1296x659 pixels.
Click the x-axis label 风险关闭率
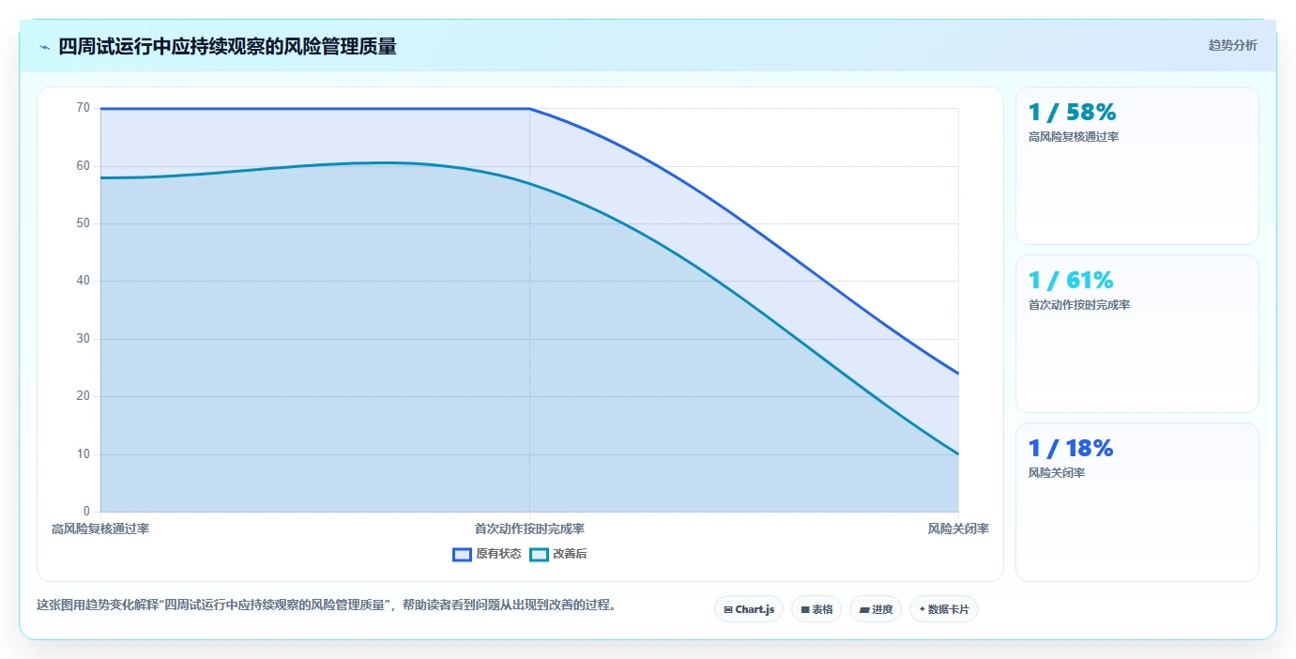click(958, 529)
